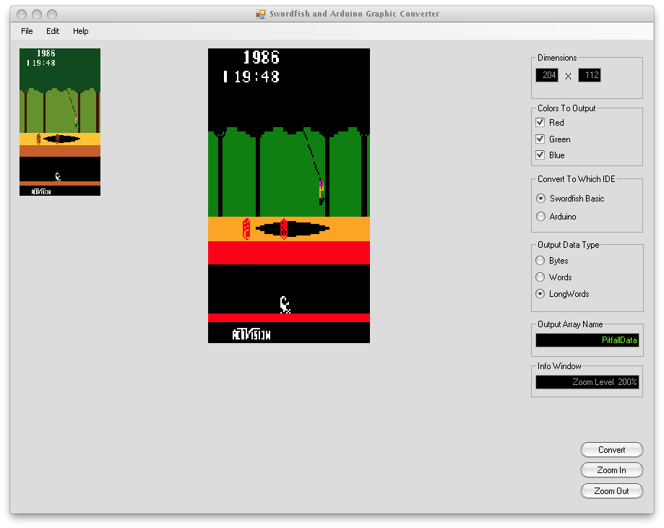Select the small original image thumbnail
This screenshot has height=528, width=664.
point(60,122)
